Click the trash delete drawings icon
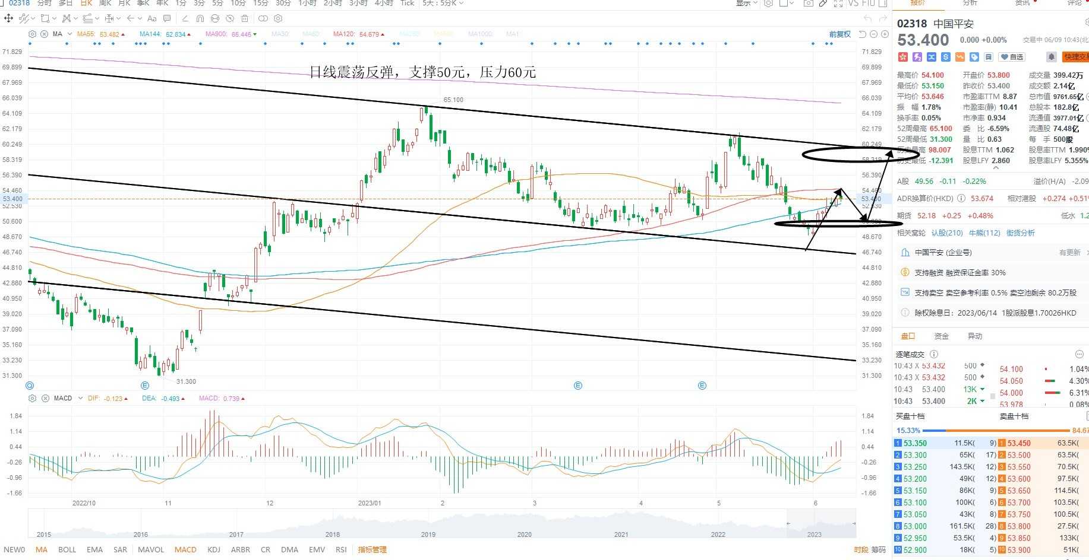This screenshot has height=560, width=1089. [244, 18]
